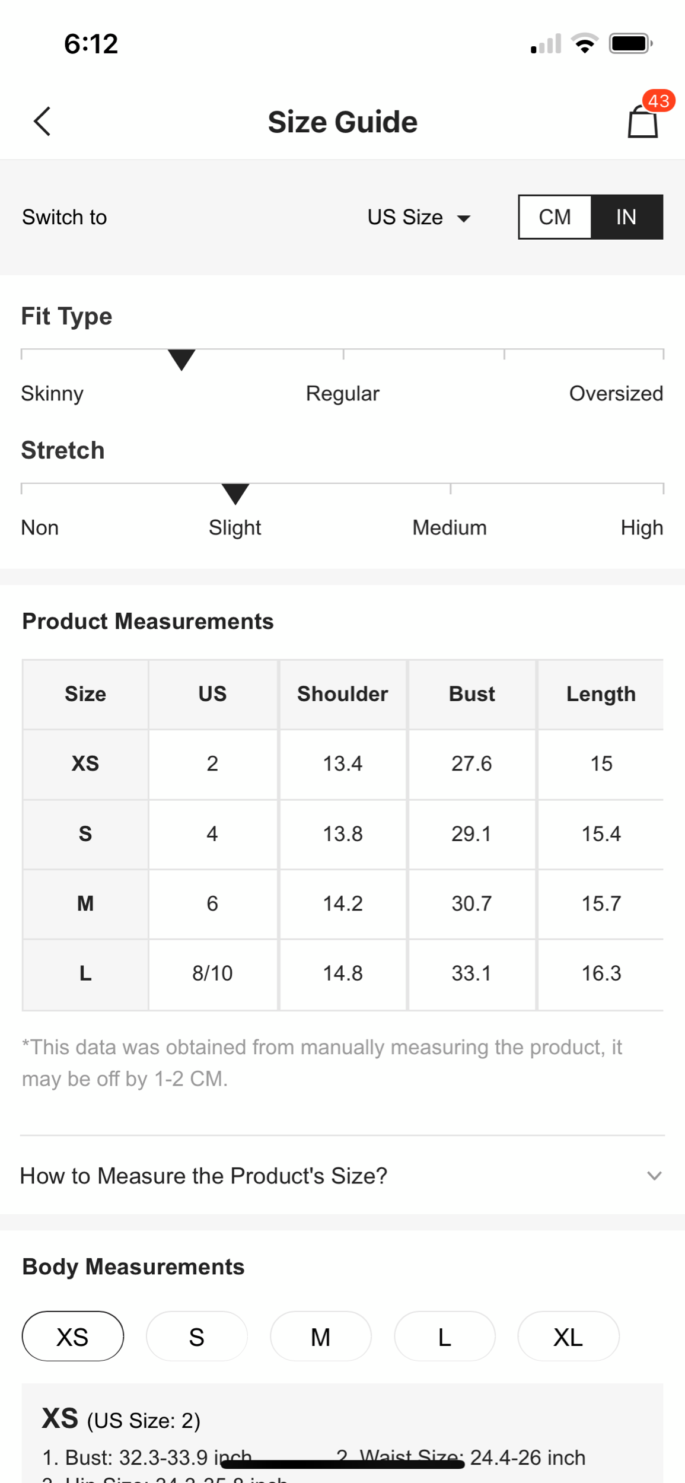Tap the back arrow icon
This screenshot has height=1483, width=685.
pos(42,122)
